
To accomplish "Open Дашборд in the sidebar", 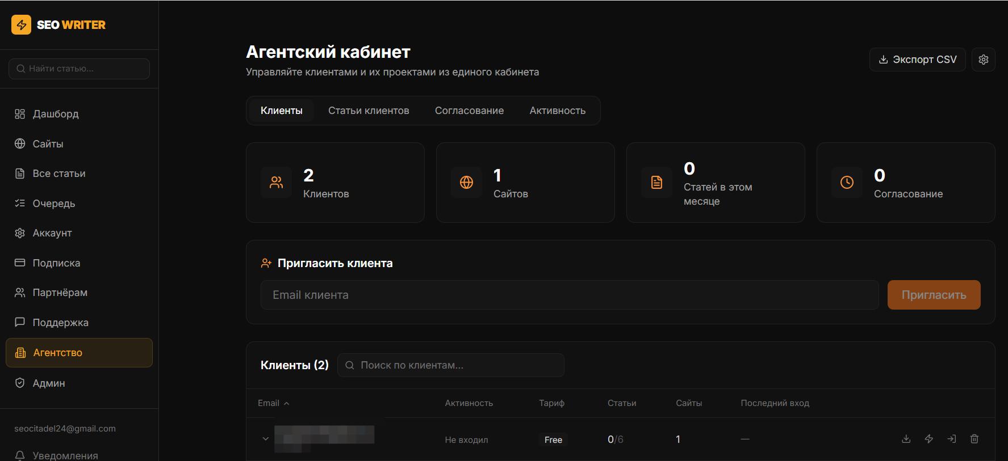I will [x=79, y=114].
